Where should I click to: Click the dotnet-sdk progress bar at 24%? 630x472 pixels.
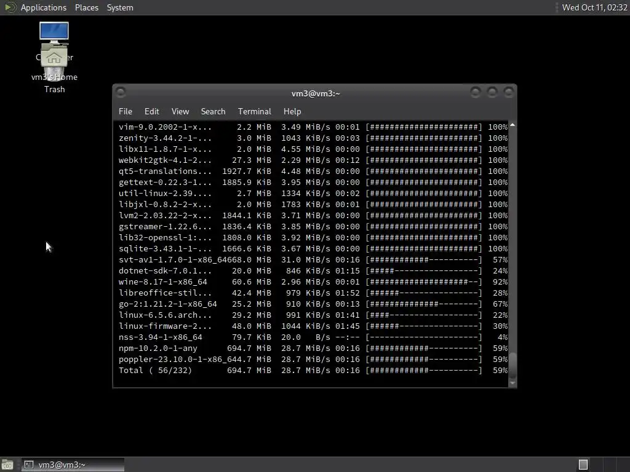(x=424, y=271)
